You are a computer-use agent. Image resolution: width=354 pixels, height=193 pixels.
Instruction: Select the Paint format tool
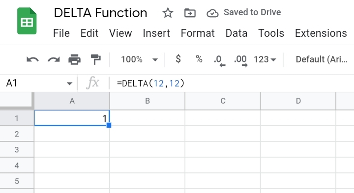point(95,59)
